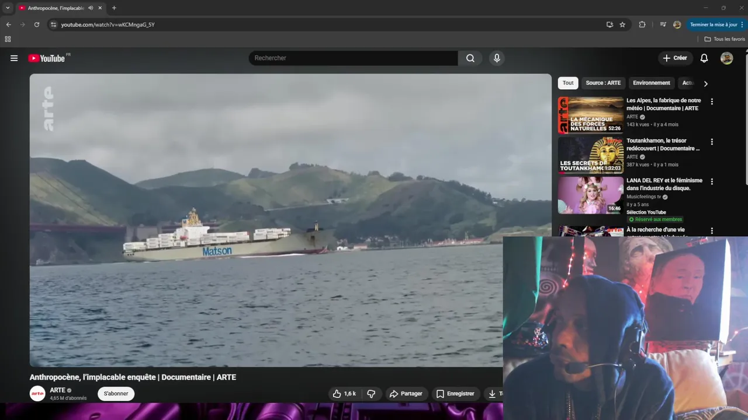Like the video (1,6 k)
Image resolution: width=748 pixels, height=420 pixels.
click(344, 394)
